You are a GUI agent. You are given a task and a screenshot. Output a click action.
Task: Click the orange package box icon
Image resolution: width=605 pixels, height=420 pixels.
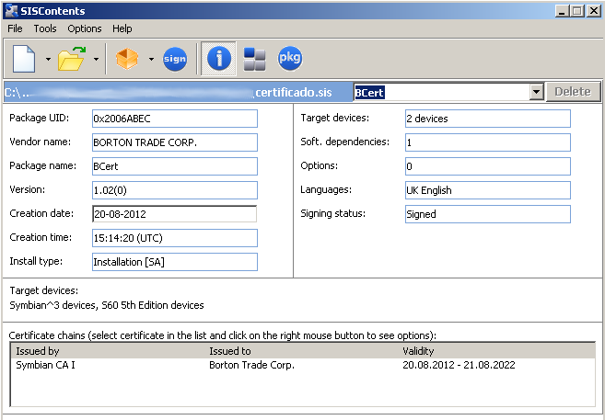tap(127, 59)
